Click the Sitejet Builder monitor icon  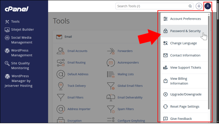[7, 30]
